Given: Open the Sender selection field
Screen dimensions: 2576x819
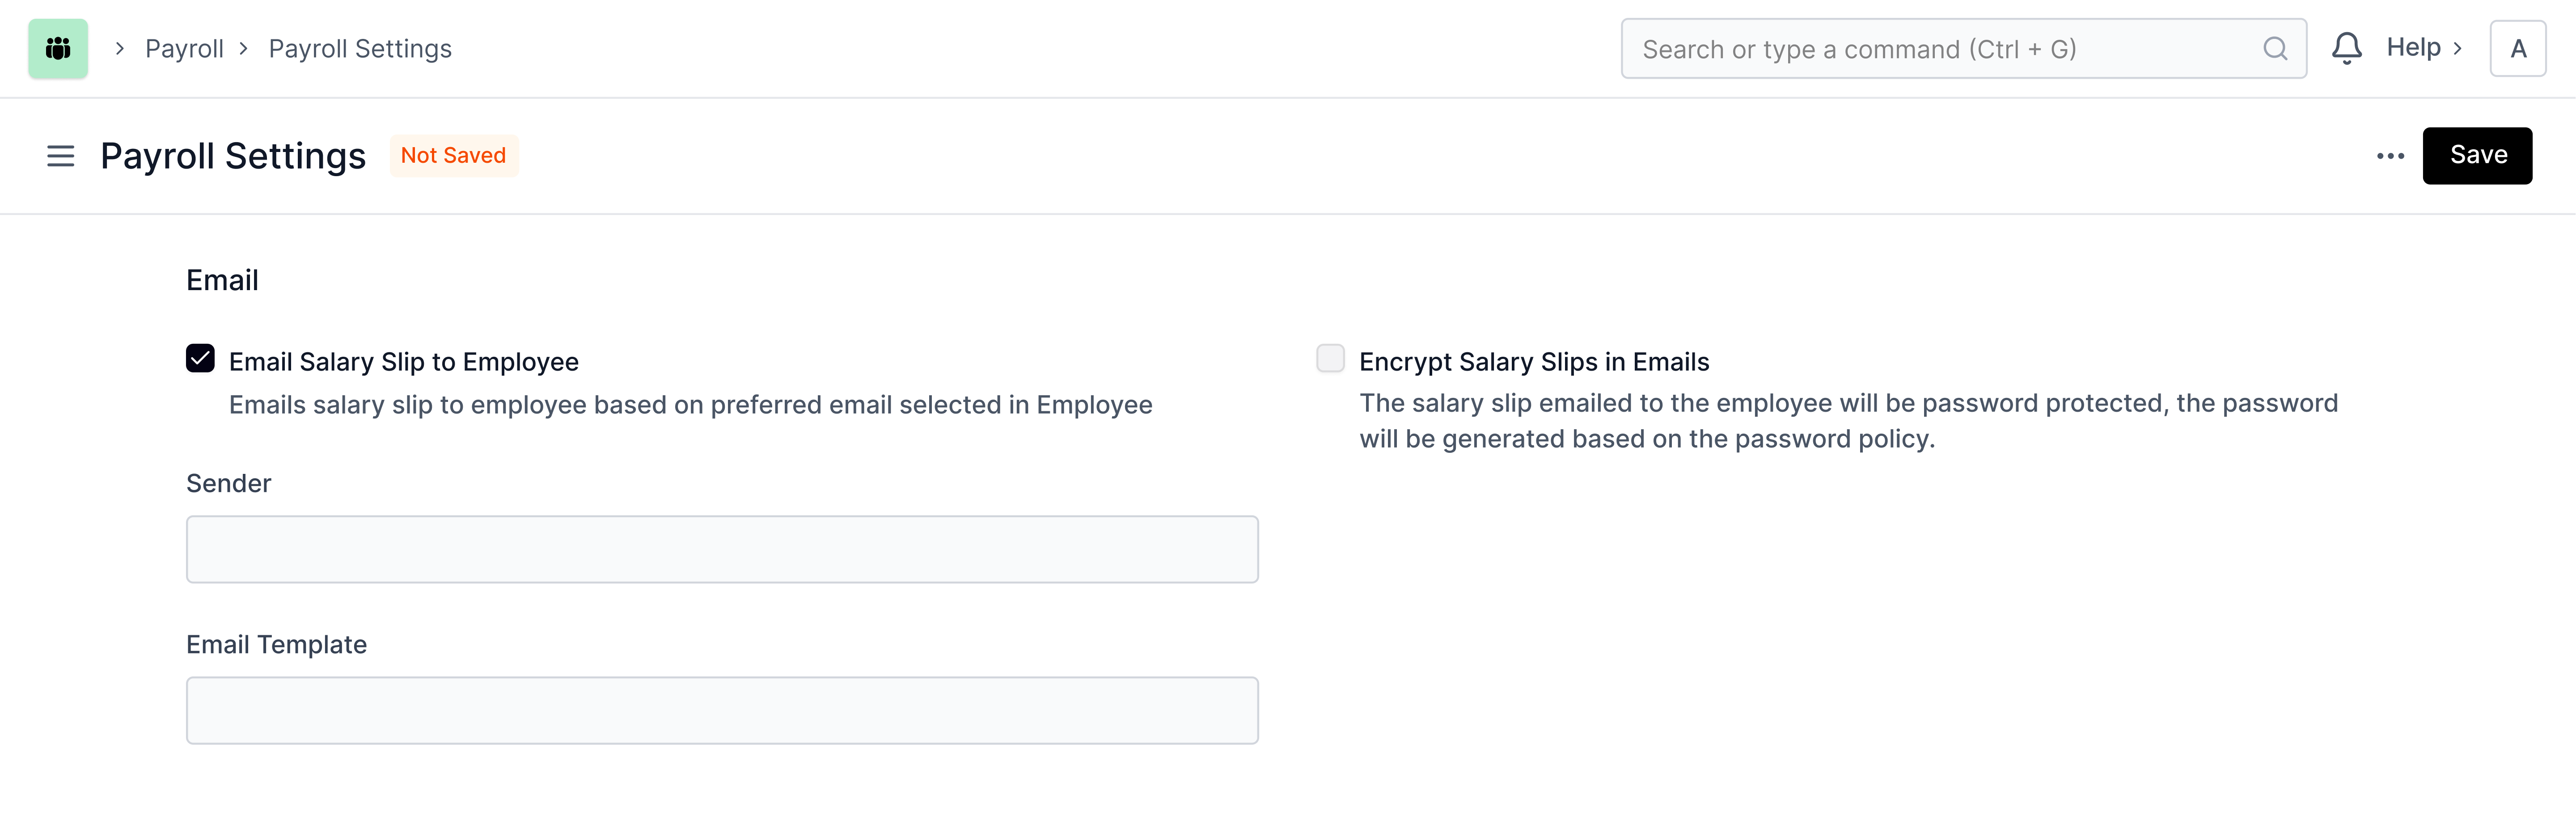Looking at the screenshot, I should pos(722,549).
